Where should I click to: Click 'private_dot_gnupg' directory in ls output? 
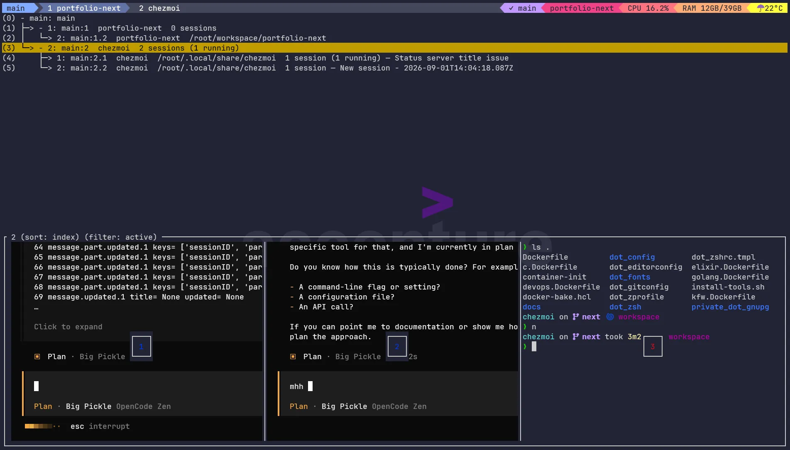(x=730, y=307)
